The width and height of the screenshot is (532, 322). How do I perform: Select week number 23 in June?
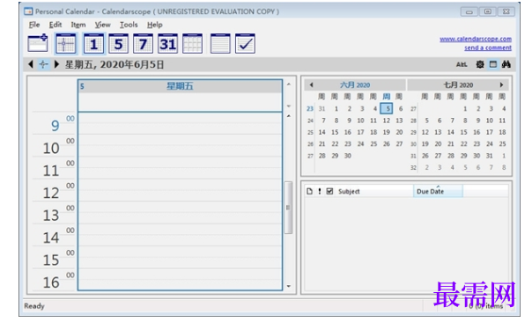pos(310,109)
